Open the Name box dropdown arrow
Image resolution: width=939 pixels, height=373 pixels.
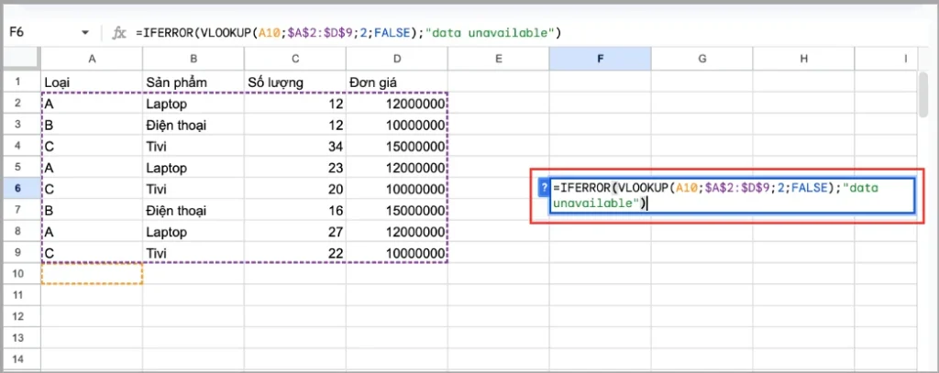click(x=84, y=33)
